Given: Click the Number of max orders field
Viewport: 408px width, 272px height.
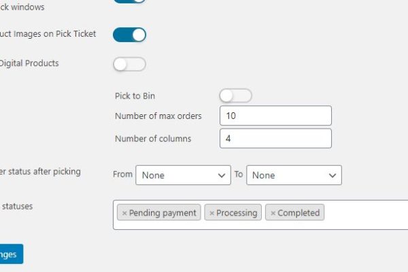Looking at the screenshot, I should point(275,116).
